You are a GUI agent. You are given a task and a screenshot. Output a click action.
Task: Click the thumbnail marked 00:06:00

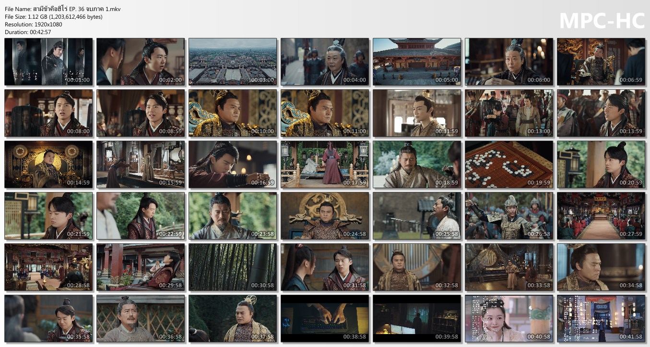tap(509, 62)
